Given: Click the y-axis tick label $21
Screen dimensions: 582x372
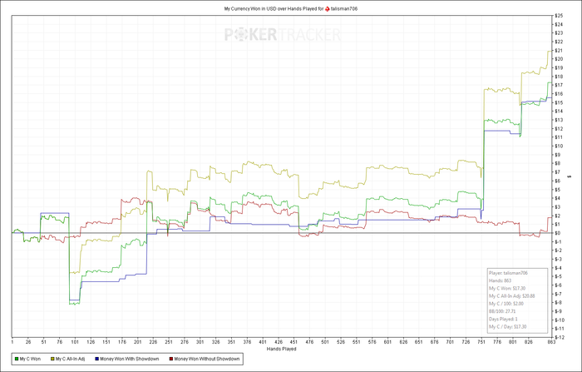Looking at the screenshot, I should pyautogui.click(x=559, y=51).
